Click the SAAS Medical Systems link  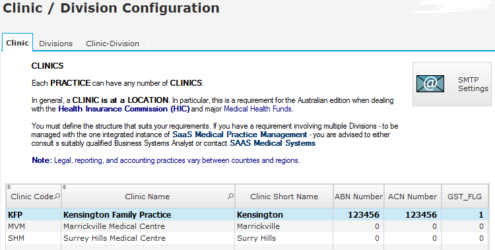click(x=273, y=143)
